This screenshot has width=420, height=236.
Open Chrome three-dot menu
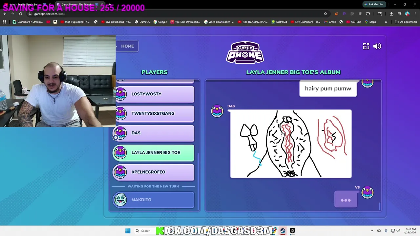(415, 14)
